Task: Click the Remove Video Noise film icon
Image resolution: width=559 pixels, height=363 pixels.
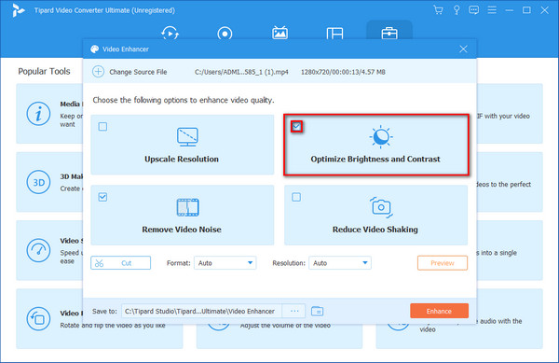Action: (187, 207)
